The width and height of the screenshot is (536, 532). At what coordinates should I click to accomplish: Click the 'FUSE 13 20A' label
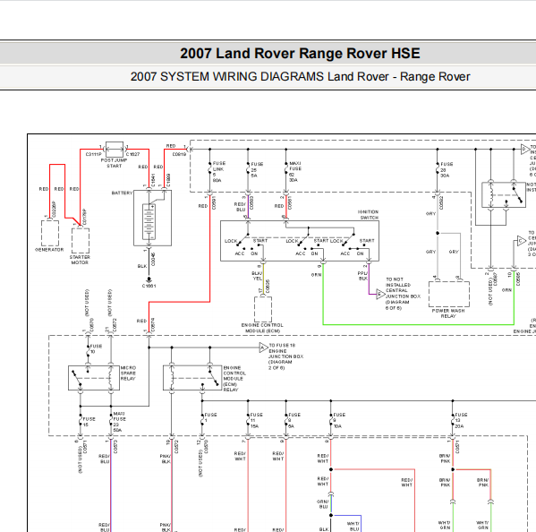click(461, 420)
